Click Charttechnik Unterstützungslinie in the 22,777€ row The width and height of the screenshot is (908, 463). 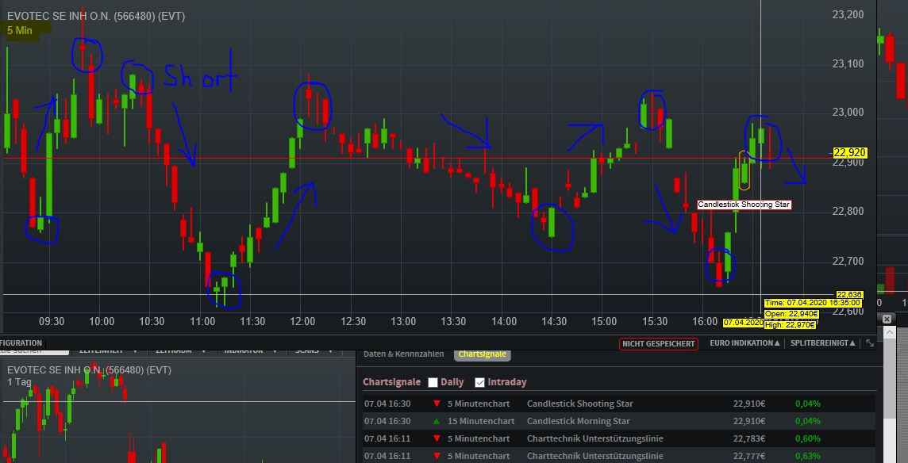594,456
